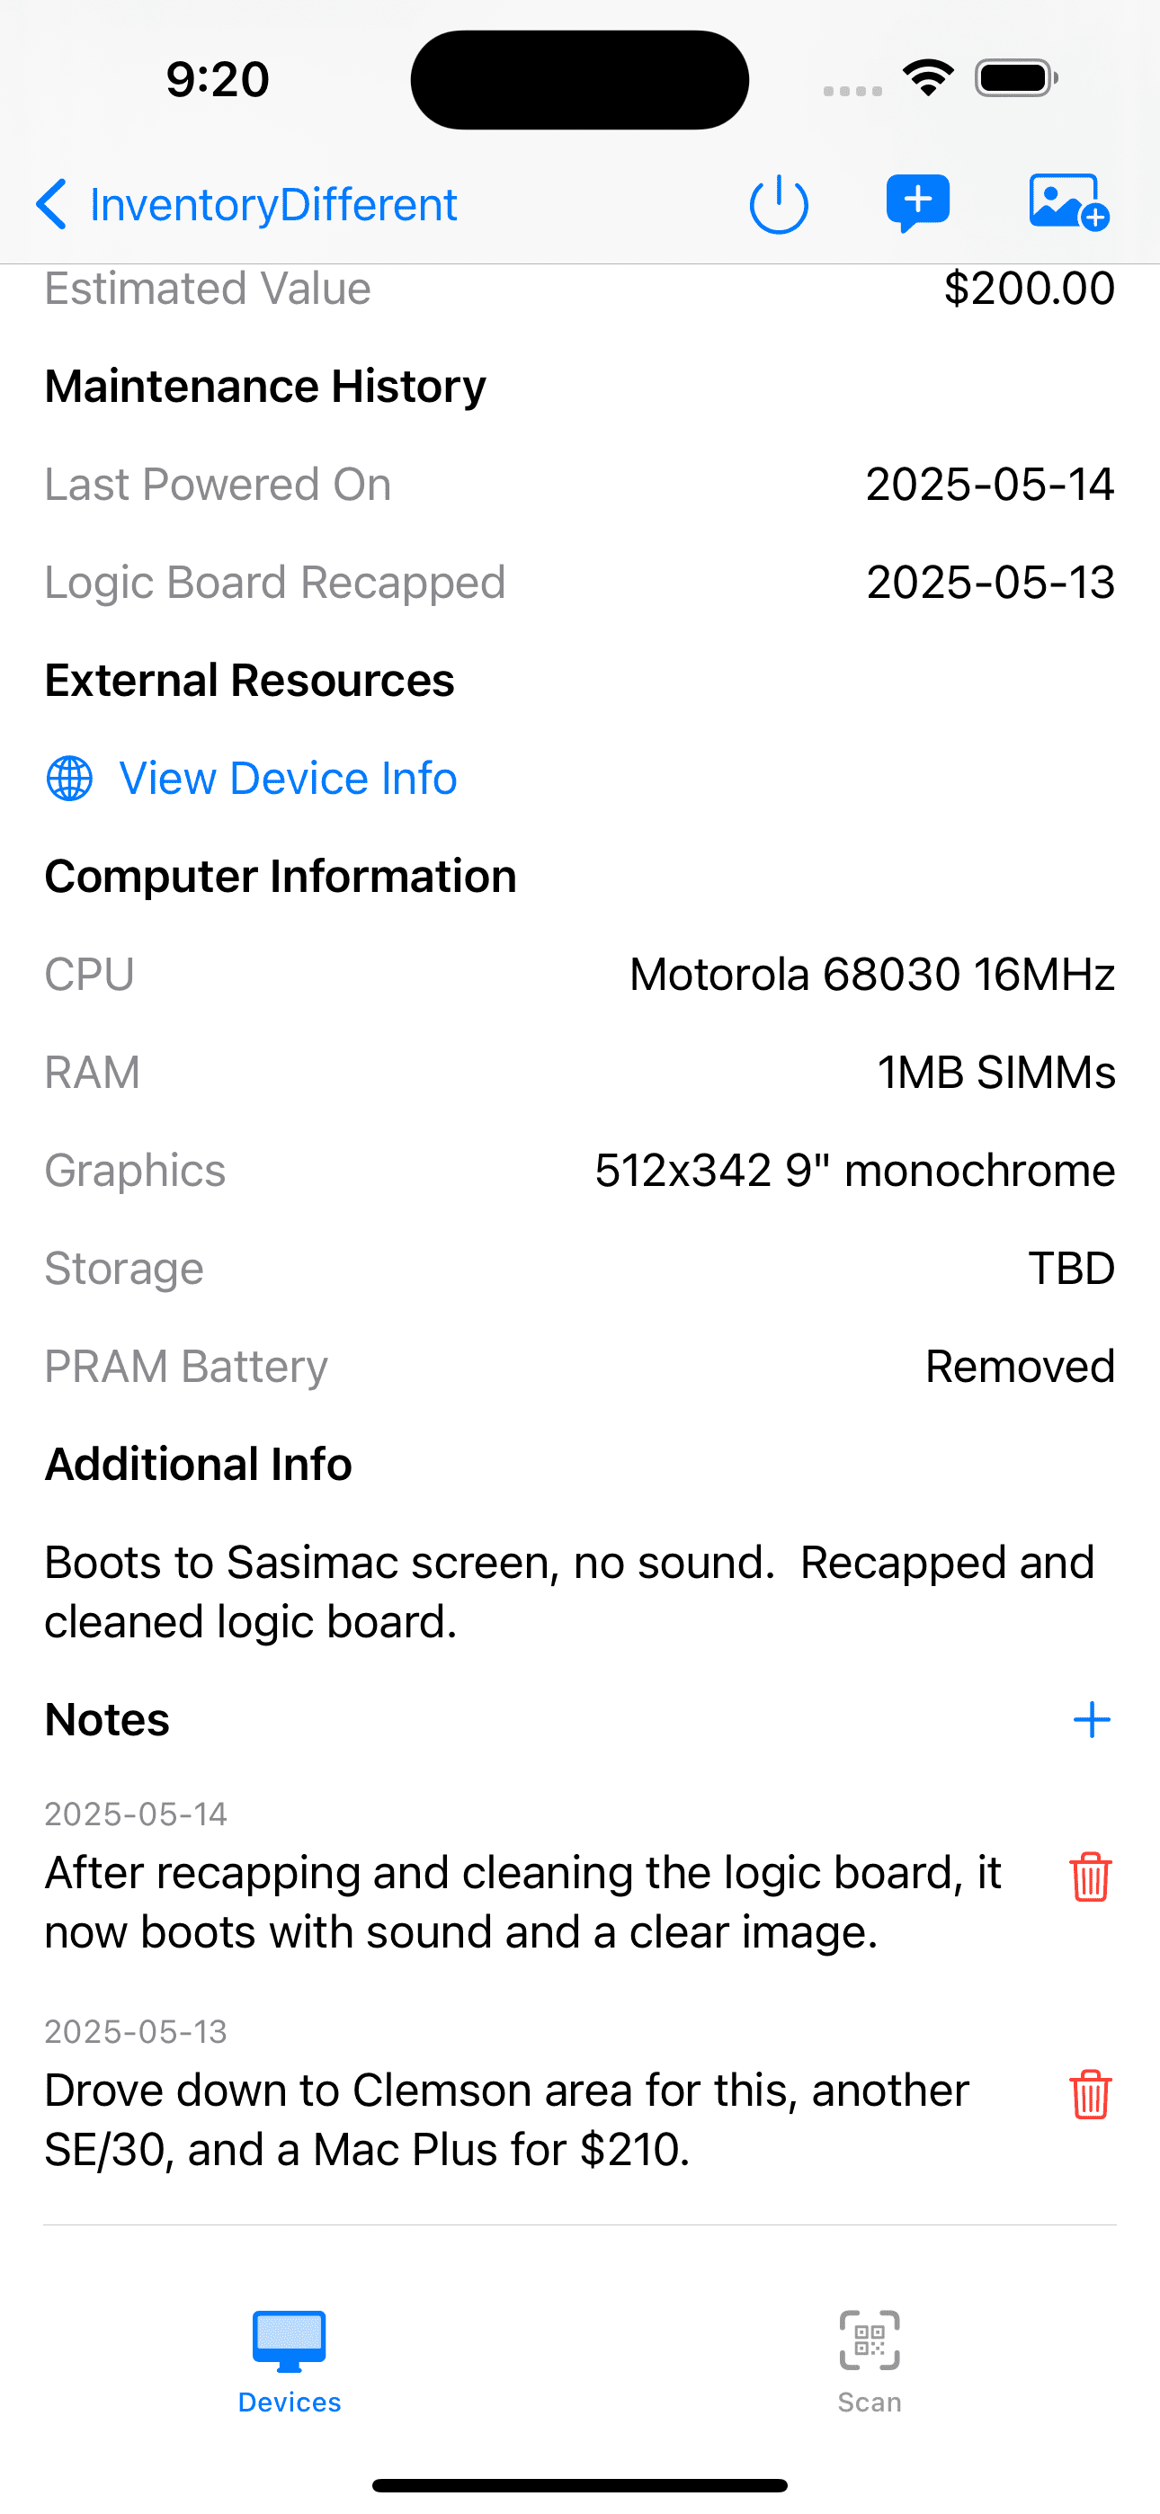Switch to the Scan tab

point(869,2362)
